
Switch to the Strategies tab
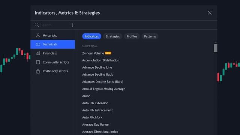point(112,36)
